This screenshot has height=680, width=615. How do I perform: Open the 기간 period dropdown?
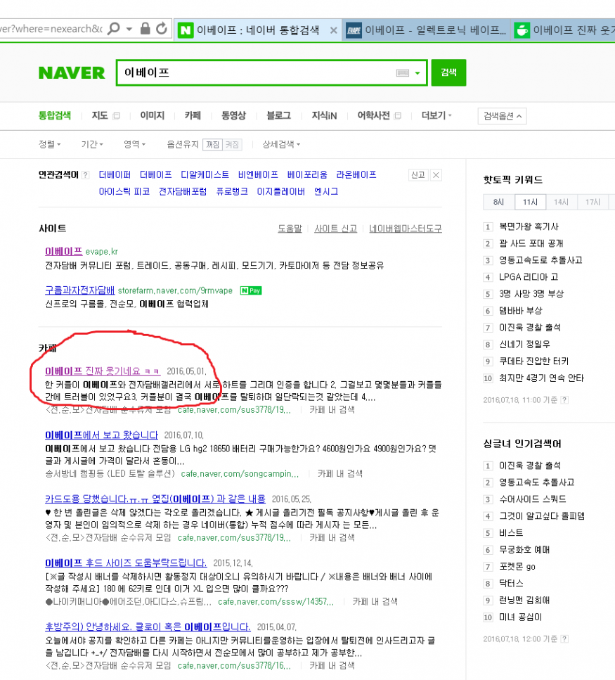click(91, 144)
